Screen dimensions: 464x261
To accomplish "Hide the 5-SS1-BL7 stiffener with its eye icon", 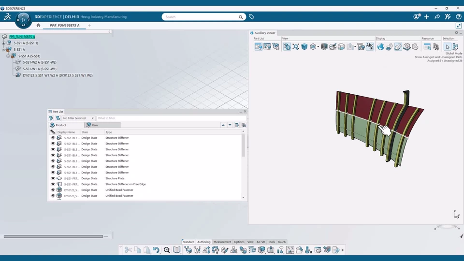I will tap(53, 138).
